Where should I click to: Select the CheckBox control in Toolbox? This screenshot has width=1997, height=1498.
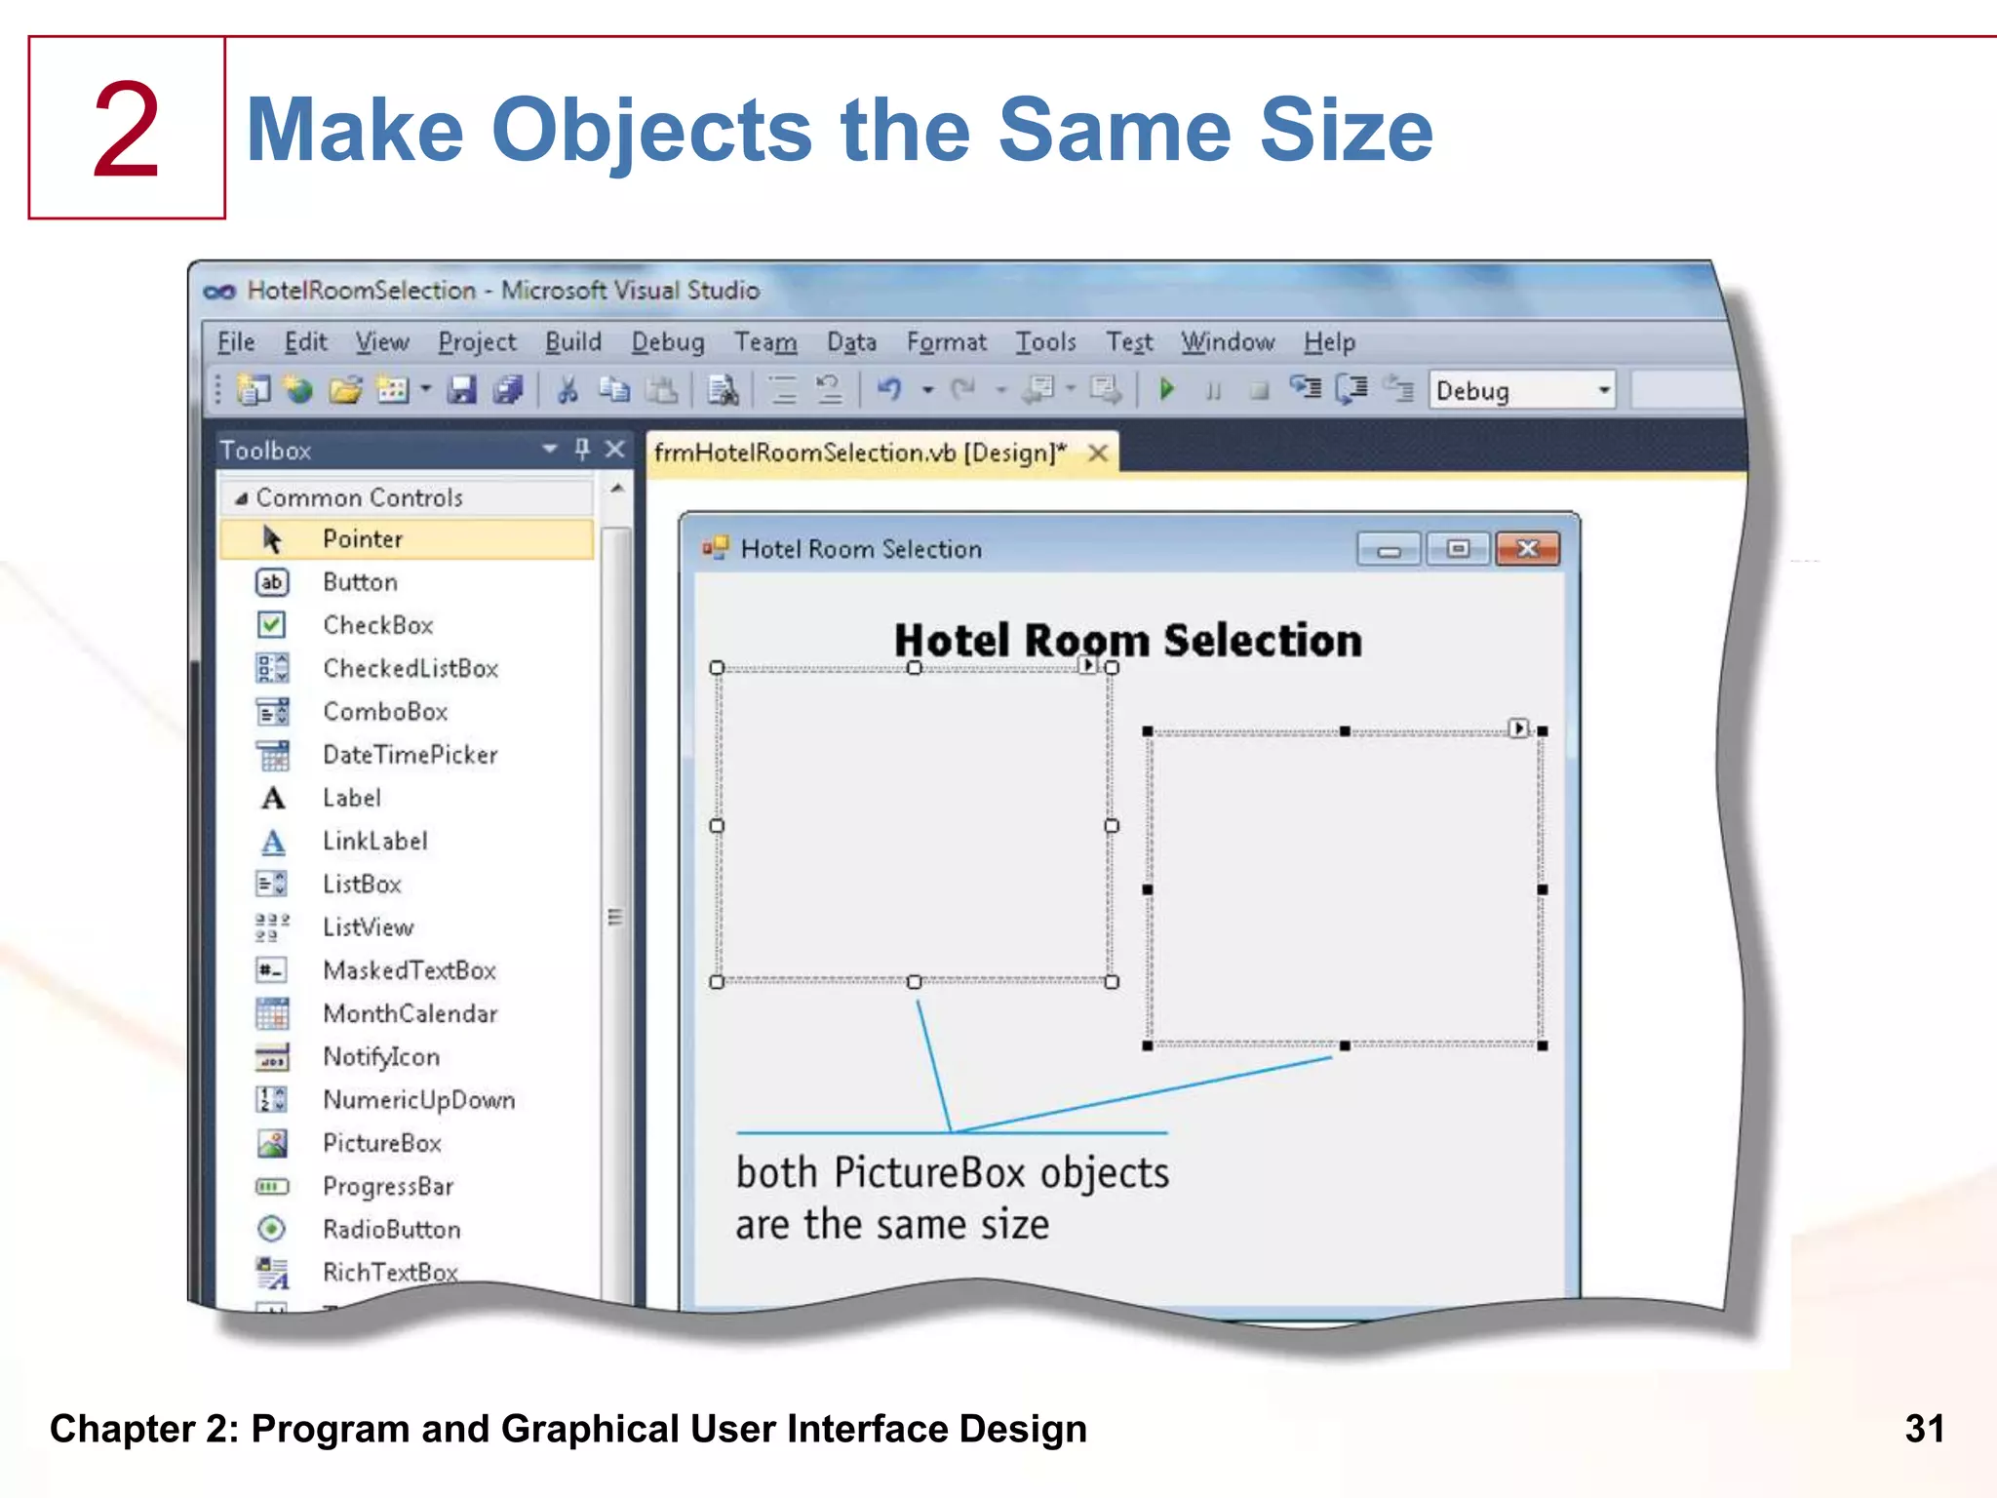click(408, 625)
